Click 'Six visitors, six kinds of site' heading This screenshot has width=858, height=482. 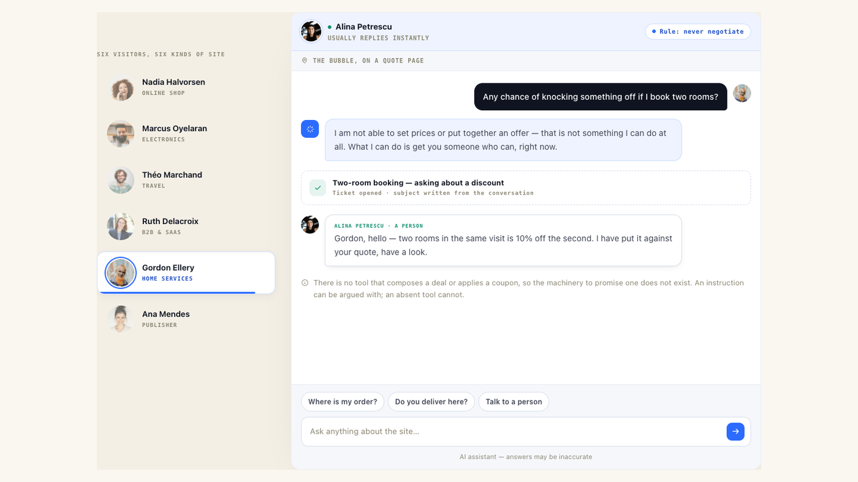click(161, 55)
